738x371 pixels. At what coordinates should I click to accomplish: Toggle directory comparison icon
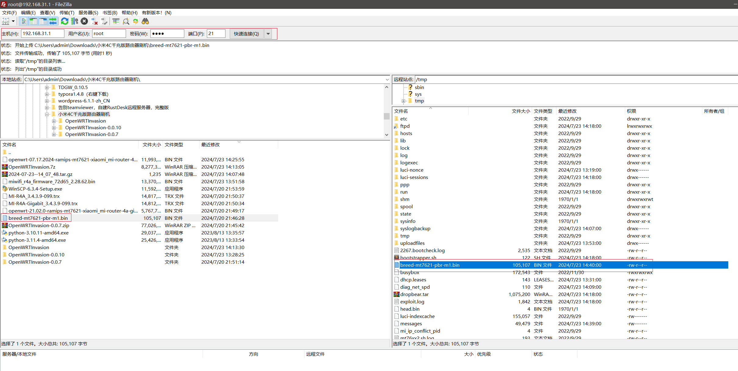126,21
